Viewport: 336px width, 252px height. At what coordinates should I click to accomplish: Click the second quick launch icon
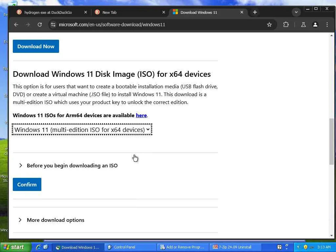pyautogui.click(x=46, y=247)
